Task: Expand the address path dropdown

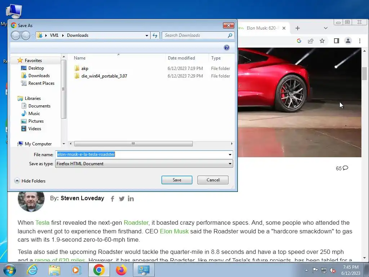Action: tap(147, 35)
